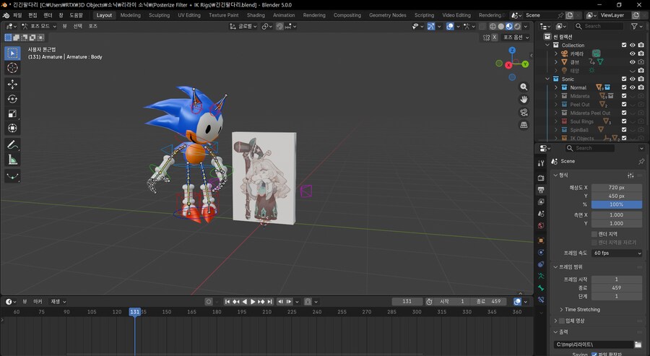Select the Scale tool in the toolbar
Screen dimensions: 650x356
[13, 113]
